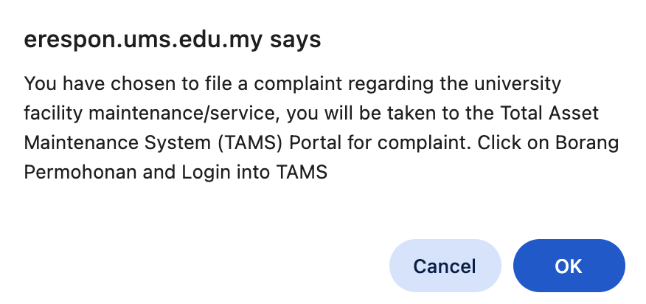Click the word 'university' in the message
646x304 pixels.
tap(517, 83)
